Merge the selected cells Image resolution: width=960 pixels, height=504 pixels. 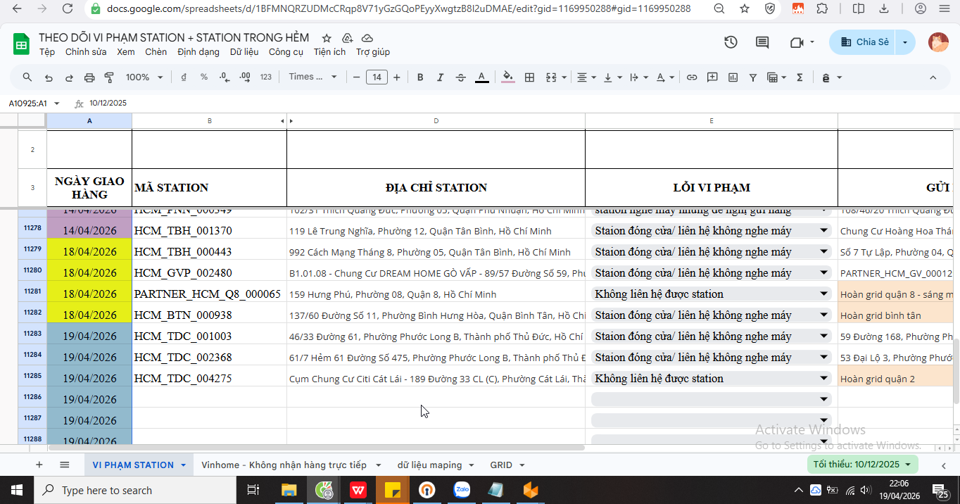point(551,77)
